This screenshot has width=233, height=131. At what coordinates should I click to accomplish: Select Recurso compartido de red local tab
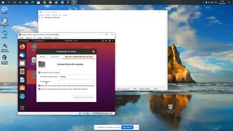click(79, 57)
